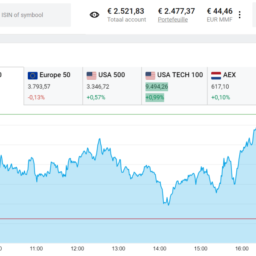256x256 pixels.
Task: Switch to the USA 500 index tab
Action: click(x=112, y=86)
